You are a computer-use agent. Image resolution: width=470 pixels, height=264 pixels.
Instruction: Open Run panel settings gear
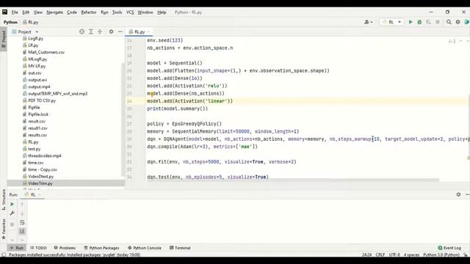tap(458, 194)
